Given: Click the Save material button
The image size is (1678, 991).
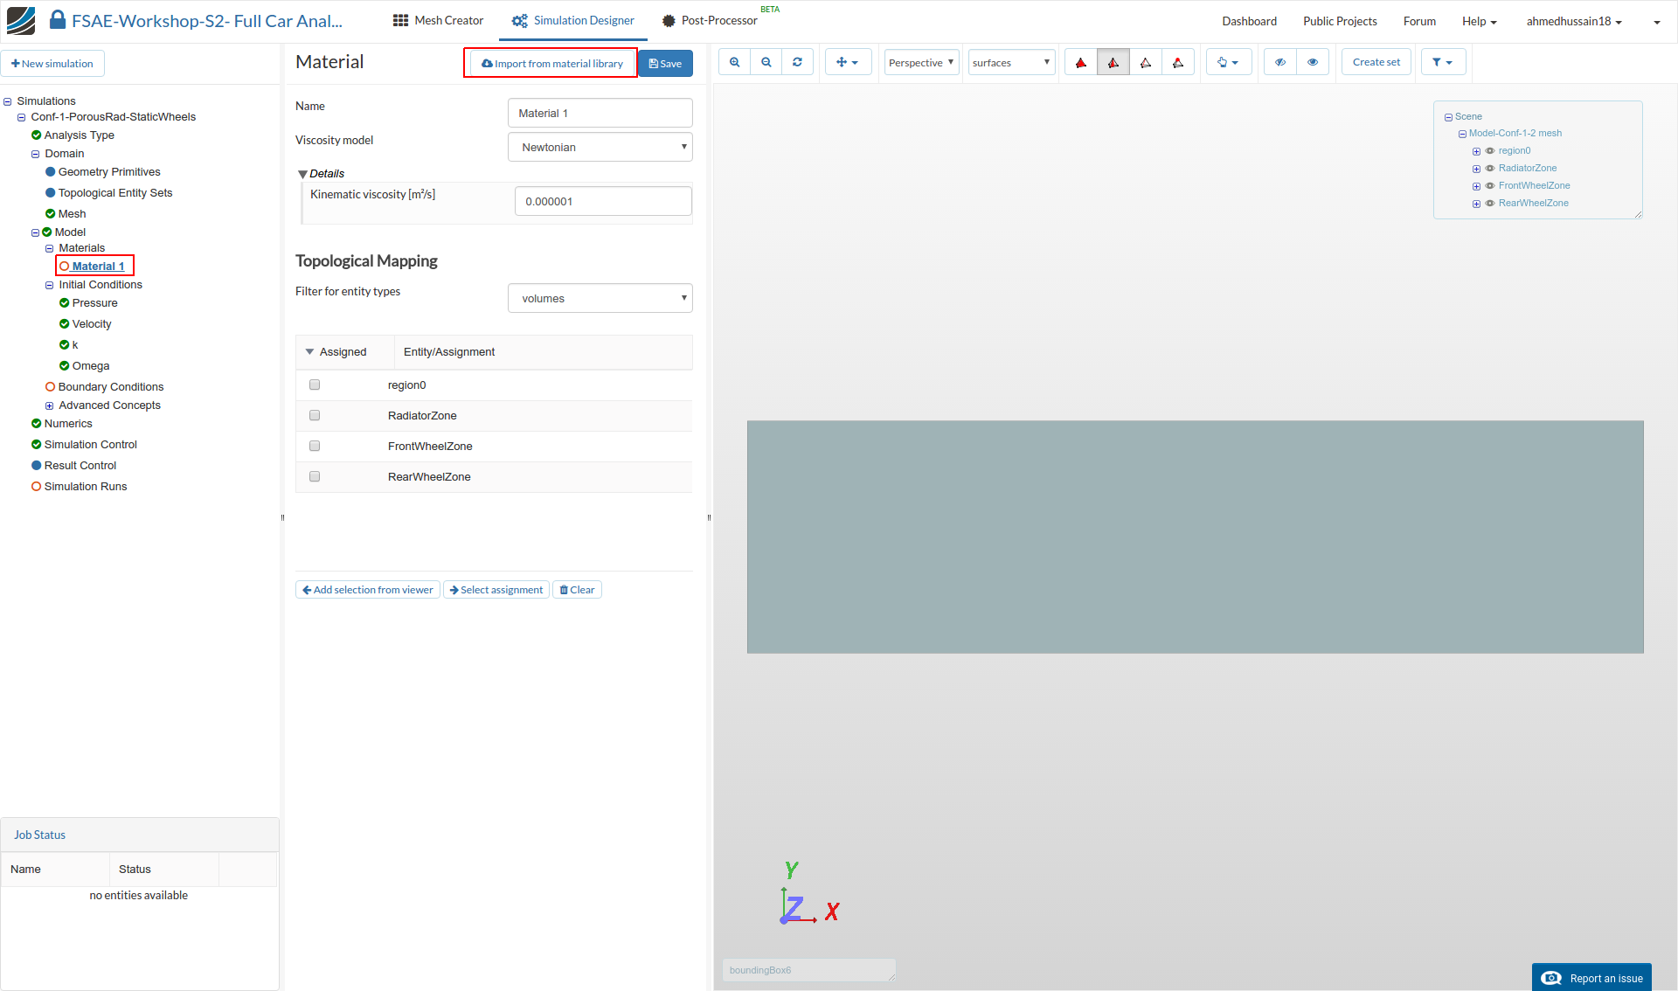Looking at the screenshot, I should click(x=665, y=63).
